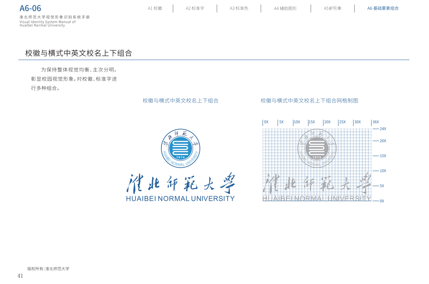Image resolution: width=429 pixels, height=284 pixels.
Task: Click the 25X label on the top ruler
Action: pyautogui.click(x=342, y=122)
